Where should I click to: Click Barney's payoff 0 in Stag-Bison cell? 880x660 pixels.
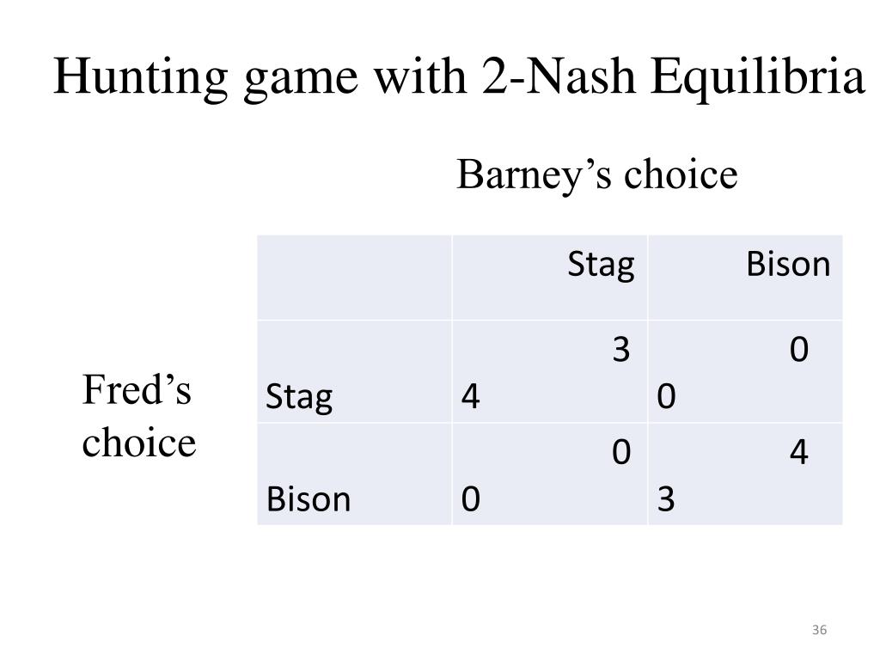pyautogui.click(x=799, y=350)
